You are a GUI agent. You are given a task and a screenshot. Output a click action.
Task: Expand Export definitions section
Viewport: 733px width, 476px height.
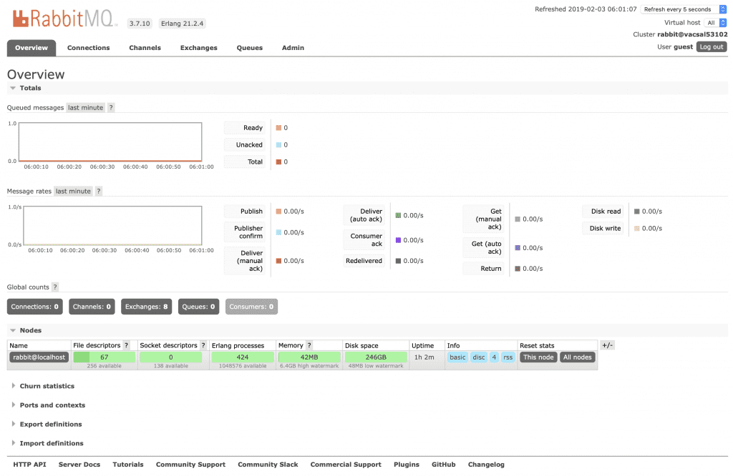(x=47, y=425)
